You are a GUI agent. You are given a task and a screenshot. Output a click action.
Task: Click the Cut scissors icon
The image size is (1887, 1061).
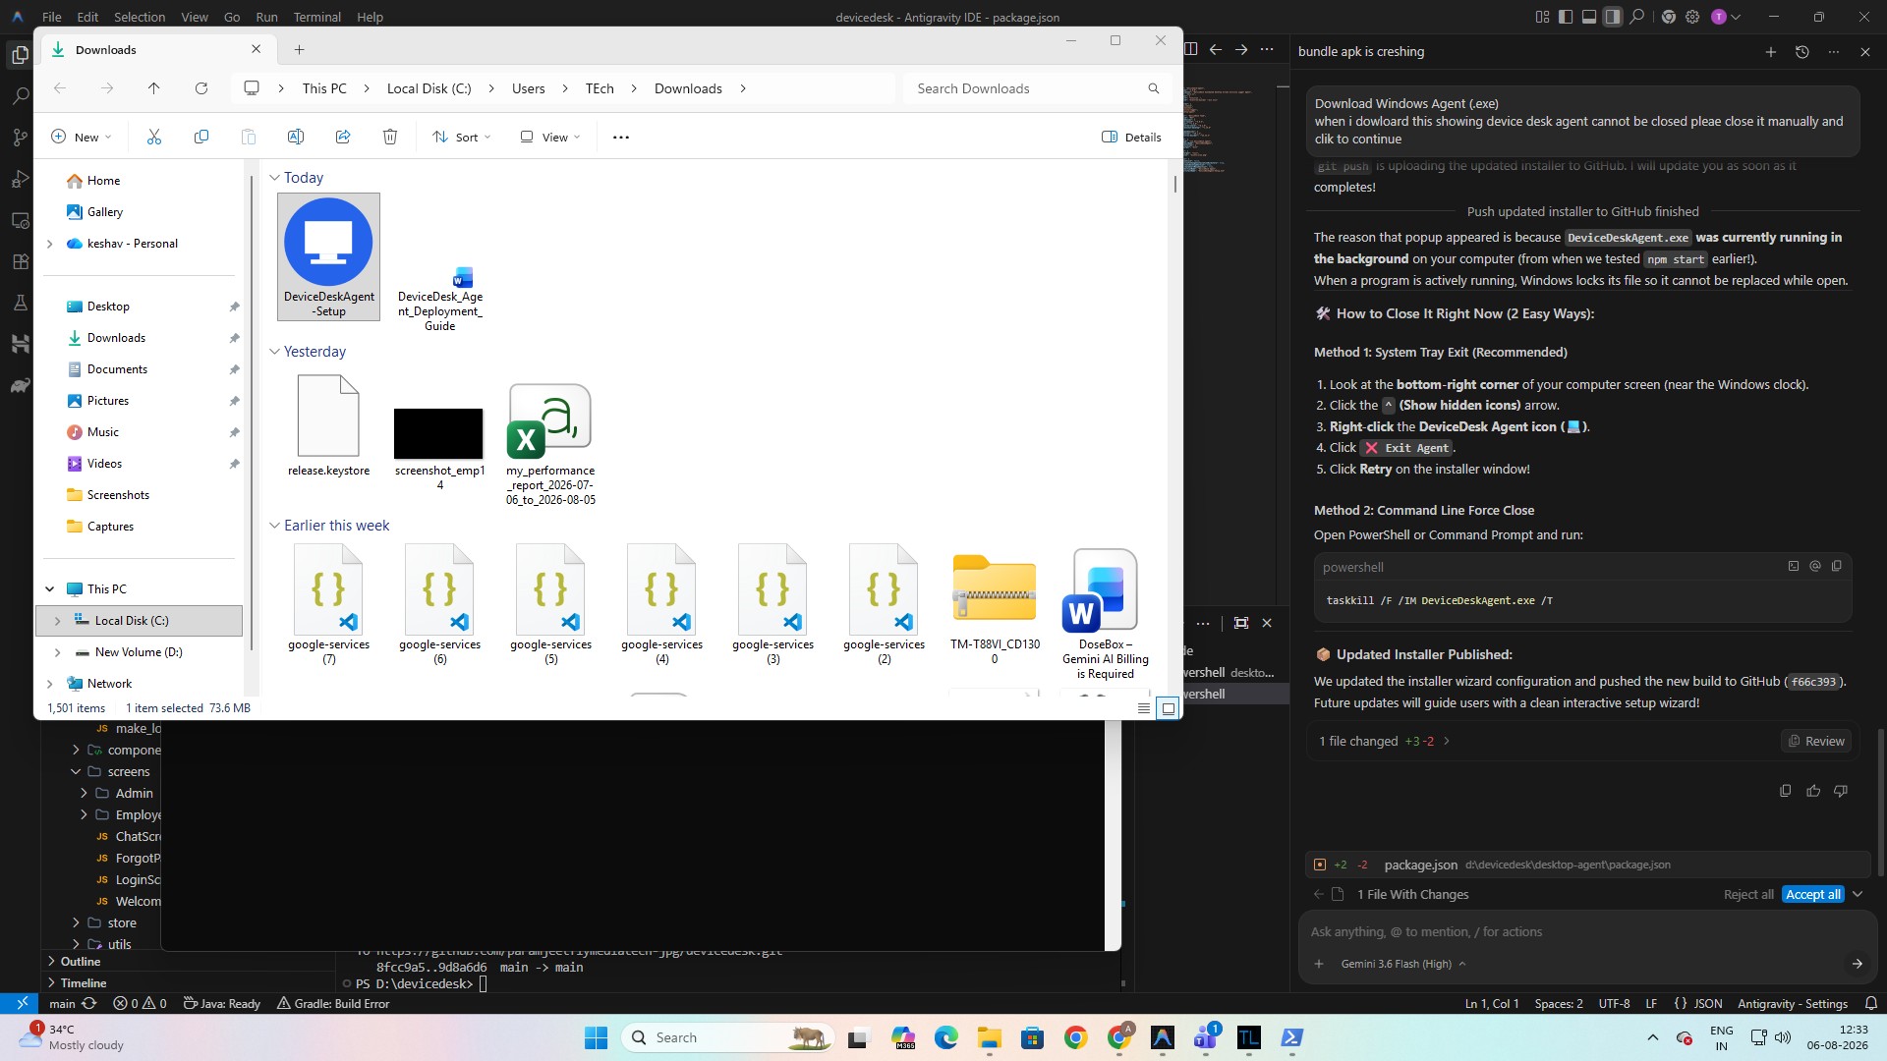[154, 137]
